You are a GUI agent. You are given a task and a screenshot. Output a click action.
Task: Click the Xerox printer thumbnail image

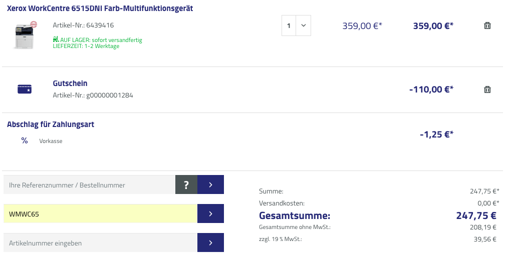click(x=25, y=35)
